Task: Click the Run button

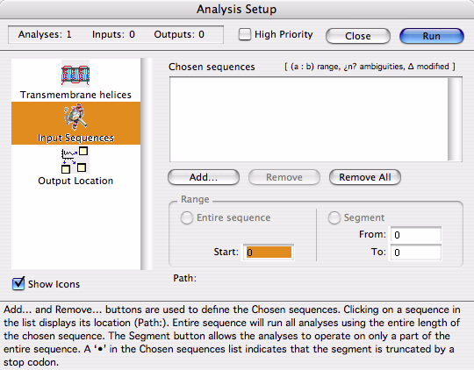Action: coord(432,36)
